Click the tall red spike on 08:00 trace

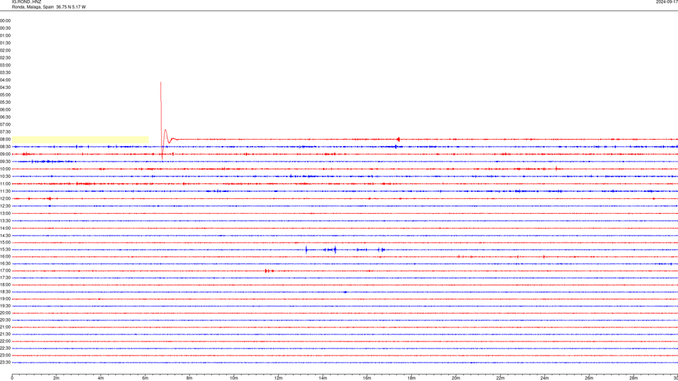(161, 121)
